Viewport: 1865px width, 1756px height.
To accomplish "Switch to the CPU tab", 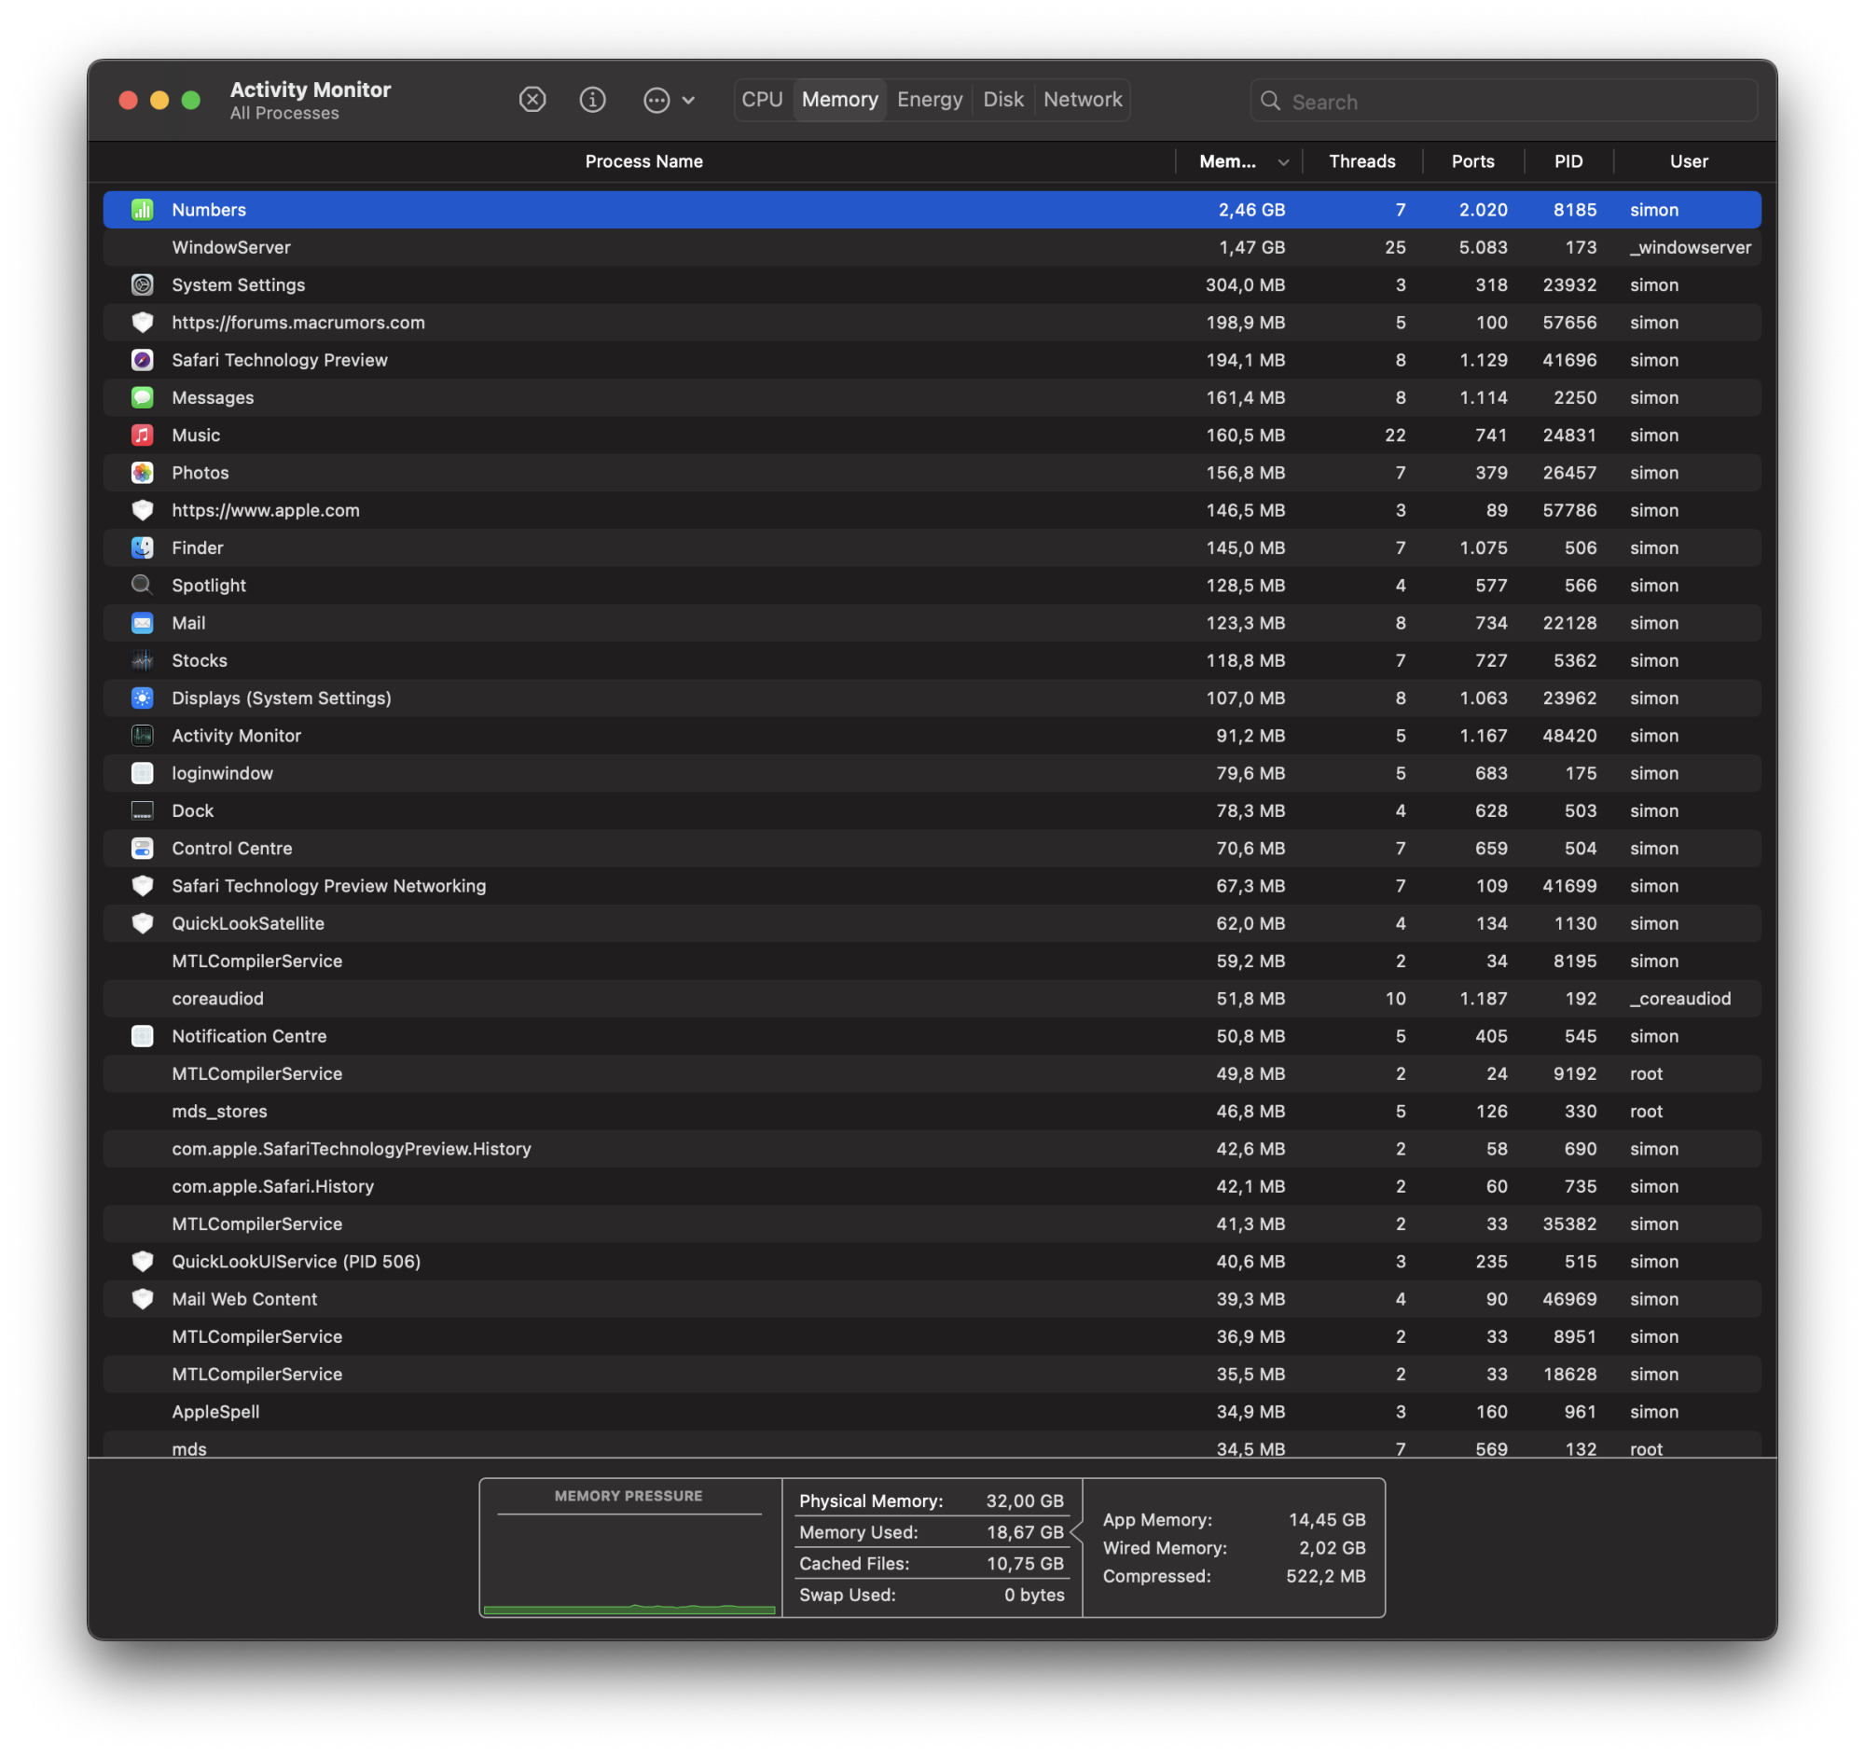I will [762, 100].
